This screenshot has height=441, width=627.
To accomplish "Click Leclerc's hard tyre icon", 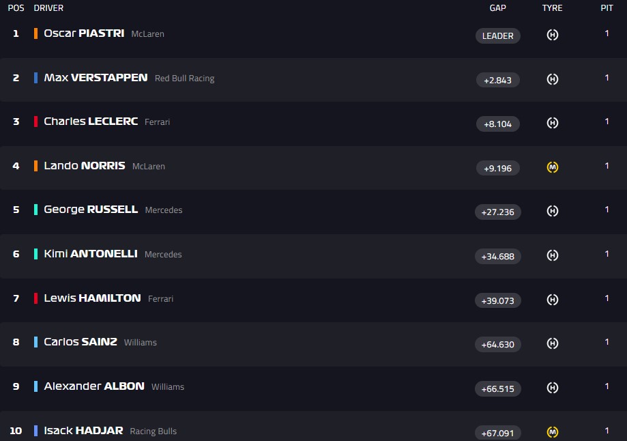I will tap(553, 123).
